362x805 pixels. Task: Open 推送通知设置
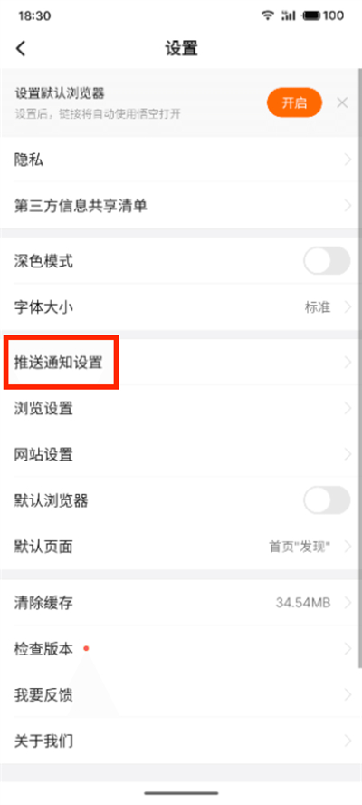pyautogui.click(x=181, y=363)
